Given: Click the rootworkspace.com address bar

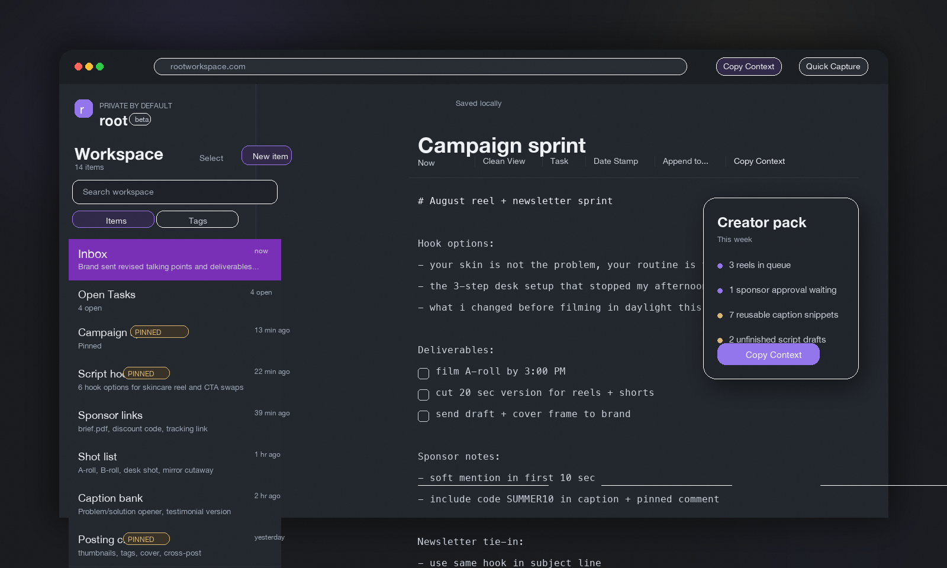Looking at the screenshot, I should pos(420,66).
